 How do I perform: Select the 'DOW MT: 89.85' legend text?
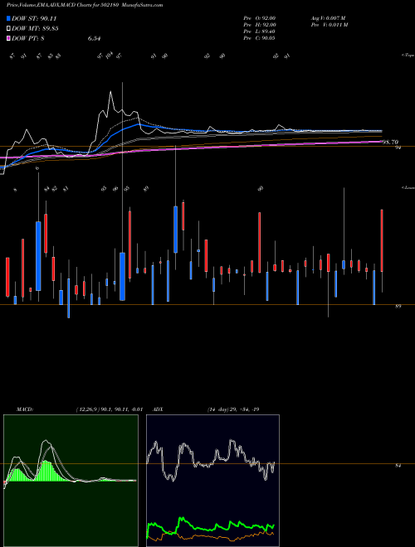tap(35, 28)
